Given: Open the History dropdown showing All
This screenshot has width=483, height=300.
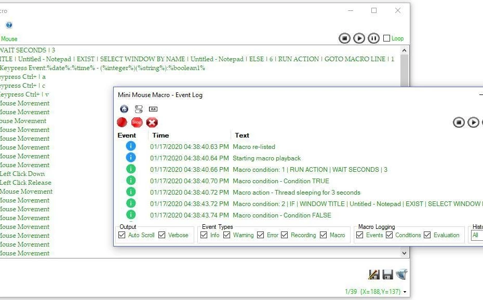Looking at the screenshot, I should [477, 235].
